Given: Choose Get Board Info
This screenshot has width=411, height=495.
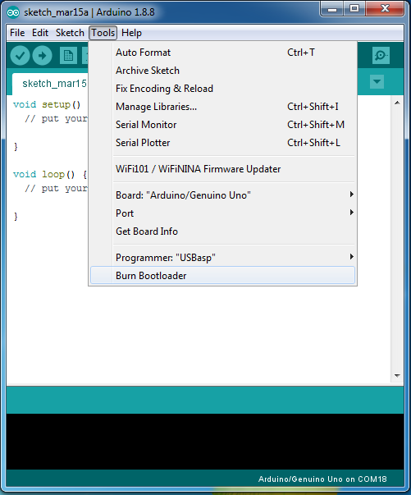Looking at the screenshot, I should [222, 231].
